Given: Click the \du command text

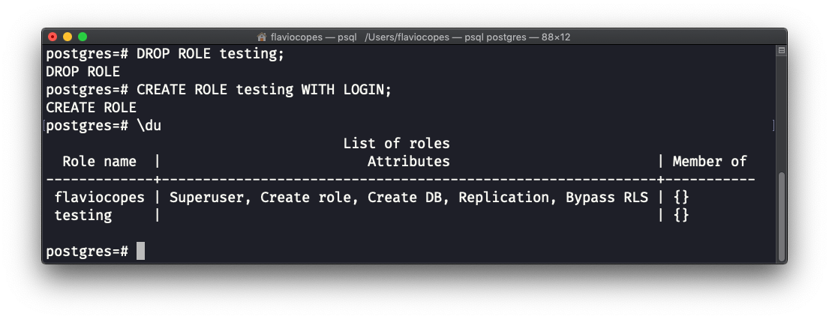Looking at the screenshot, I should (149, 126).
